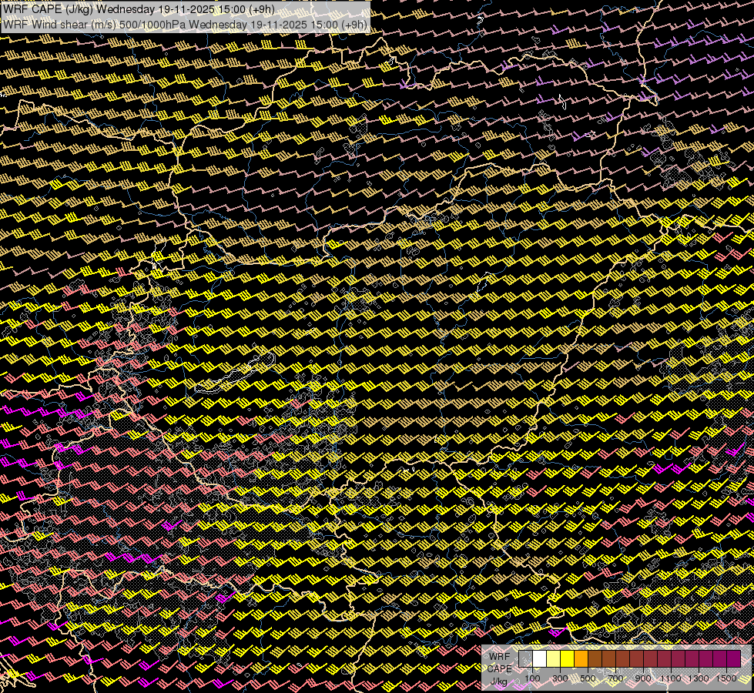754x693 pixels.
Task: Click the legend value 1300
Action: coord(699,678)
